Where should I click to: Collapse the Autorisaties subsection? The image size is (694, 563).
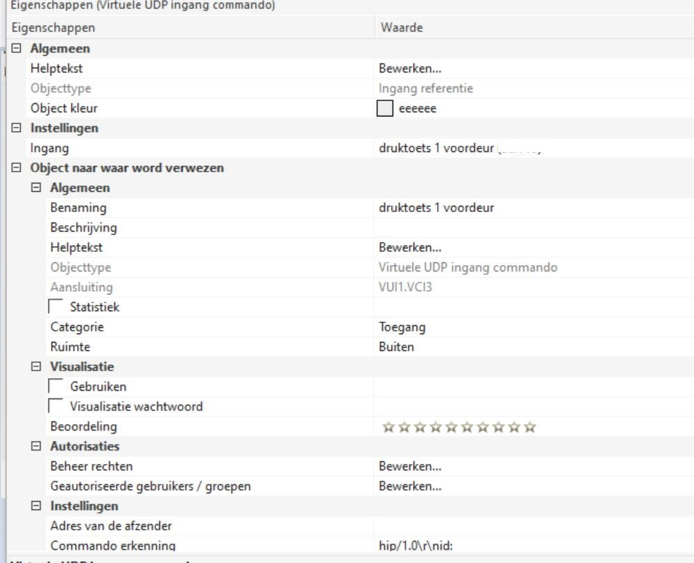pos(37,446)
